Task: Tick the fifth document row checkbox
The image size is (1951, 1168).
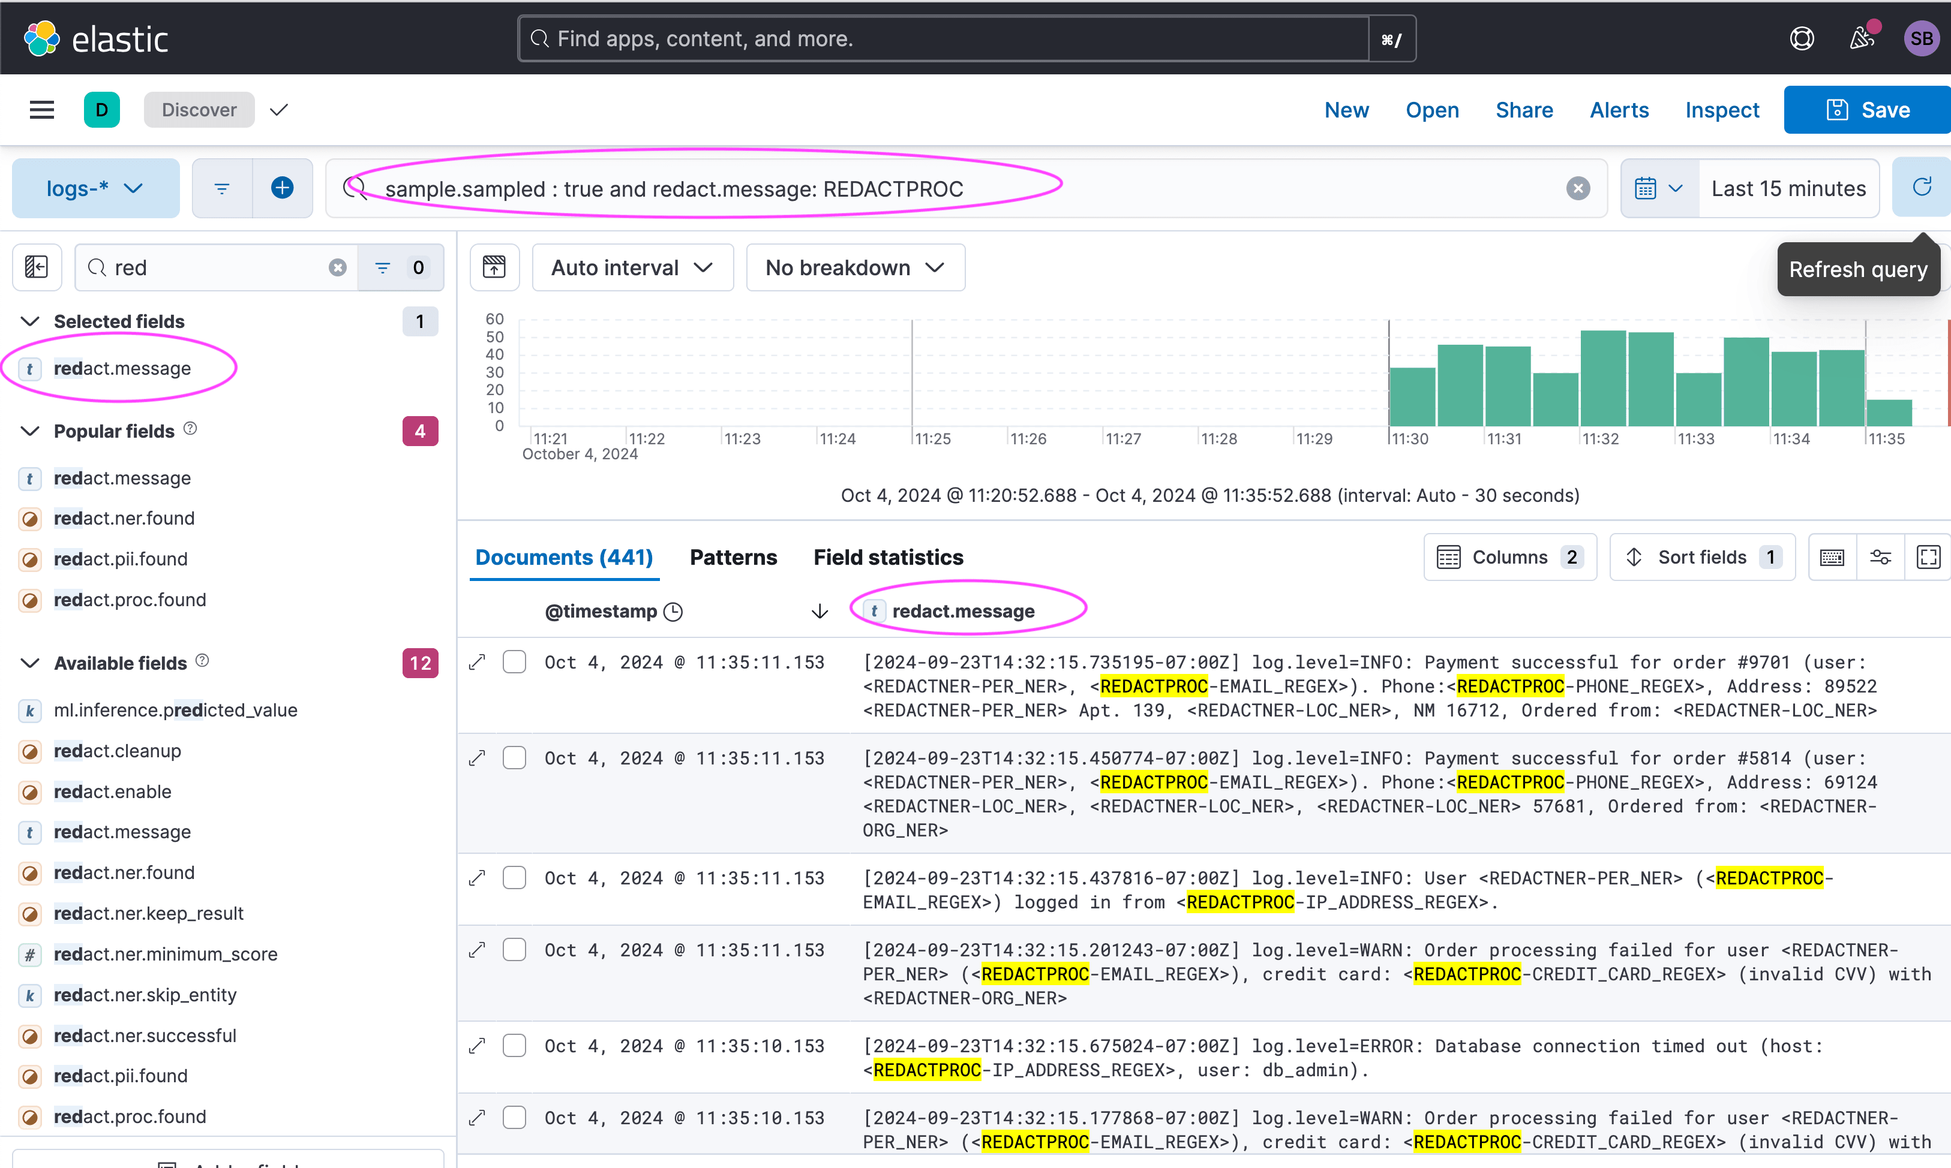Action: tap(514, 1045)
